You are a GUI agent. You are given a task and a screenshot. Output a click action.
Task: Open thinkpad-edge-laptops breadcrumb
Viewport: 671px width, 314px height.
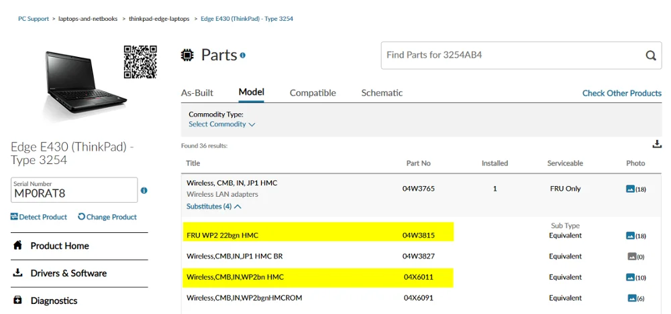point(159,19)
